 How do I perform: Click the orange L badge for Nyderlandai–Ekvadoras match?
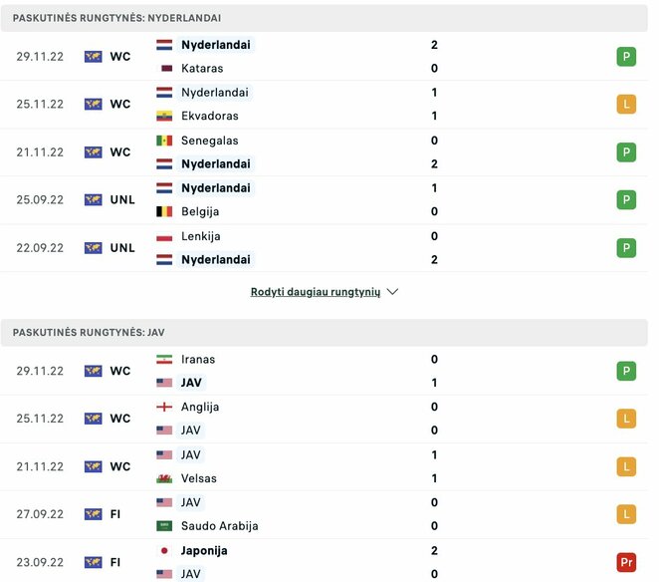click(626, 105)
